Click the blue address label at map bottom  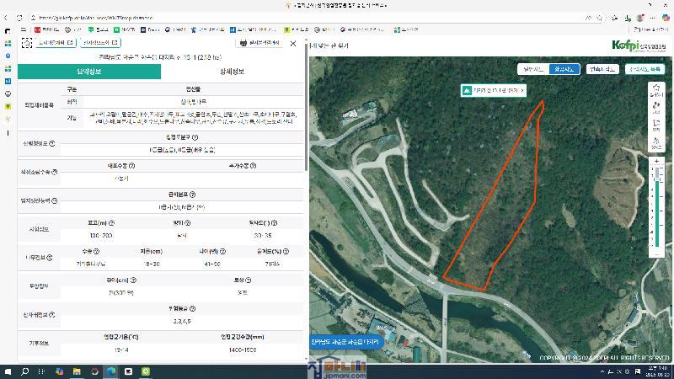pyautogui.click(x=345, y=342)
